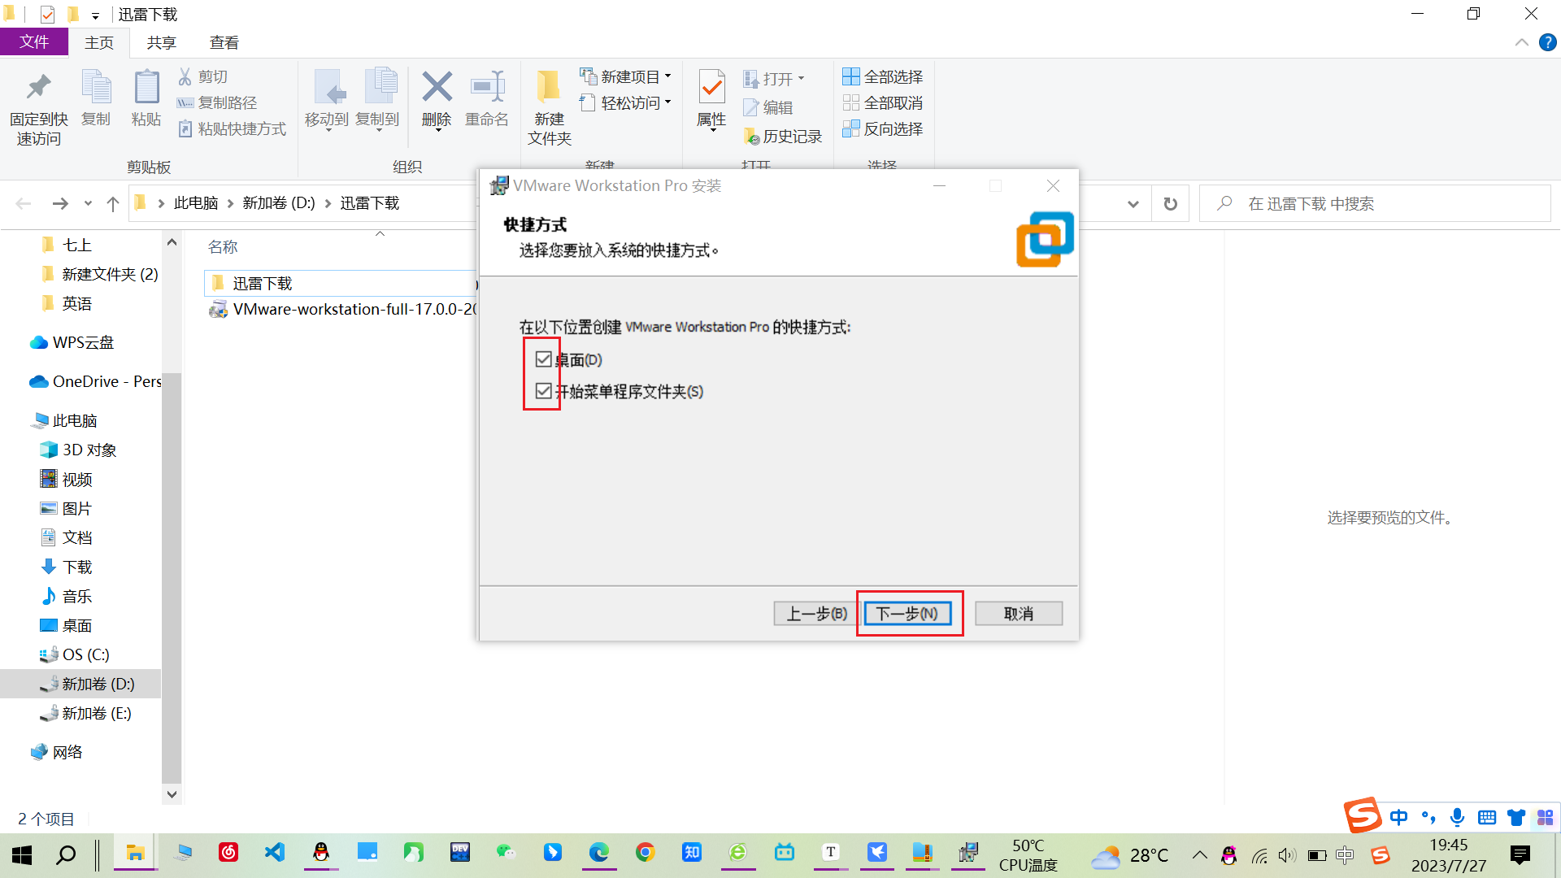1561x878 pixels.
Task: Click Invert Selection (反向选择) icon
Action: (x=850, y=128)
